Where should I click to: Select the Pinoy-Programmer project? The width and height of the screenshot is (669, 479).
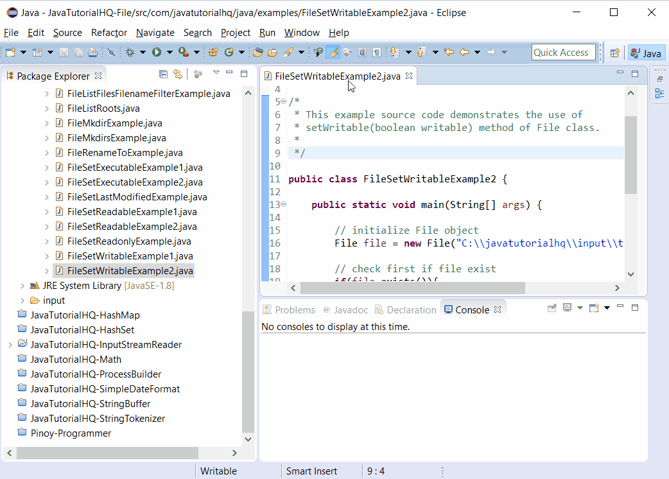(x=71, y=433)
